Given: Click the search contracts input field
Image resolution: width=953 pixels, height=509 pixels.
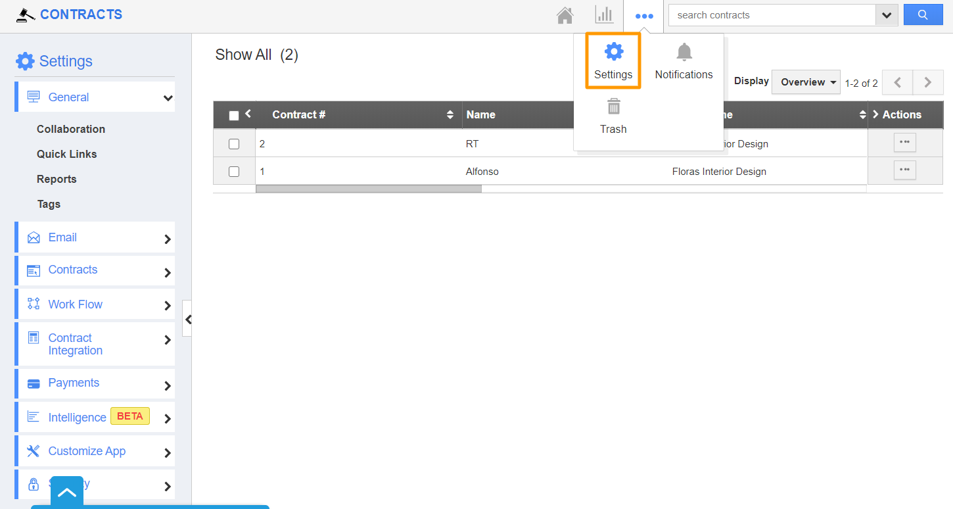Looking at the screenshot, I should click(769, 14).
